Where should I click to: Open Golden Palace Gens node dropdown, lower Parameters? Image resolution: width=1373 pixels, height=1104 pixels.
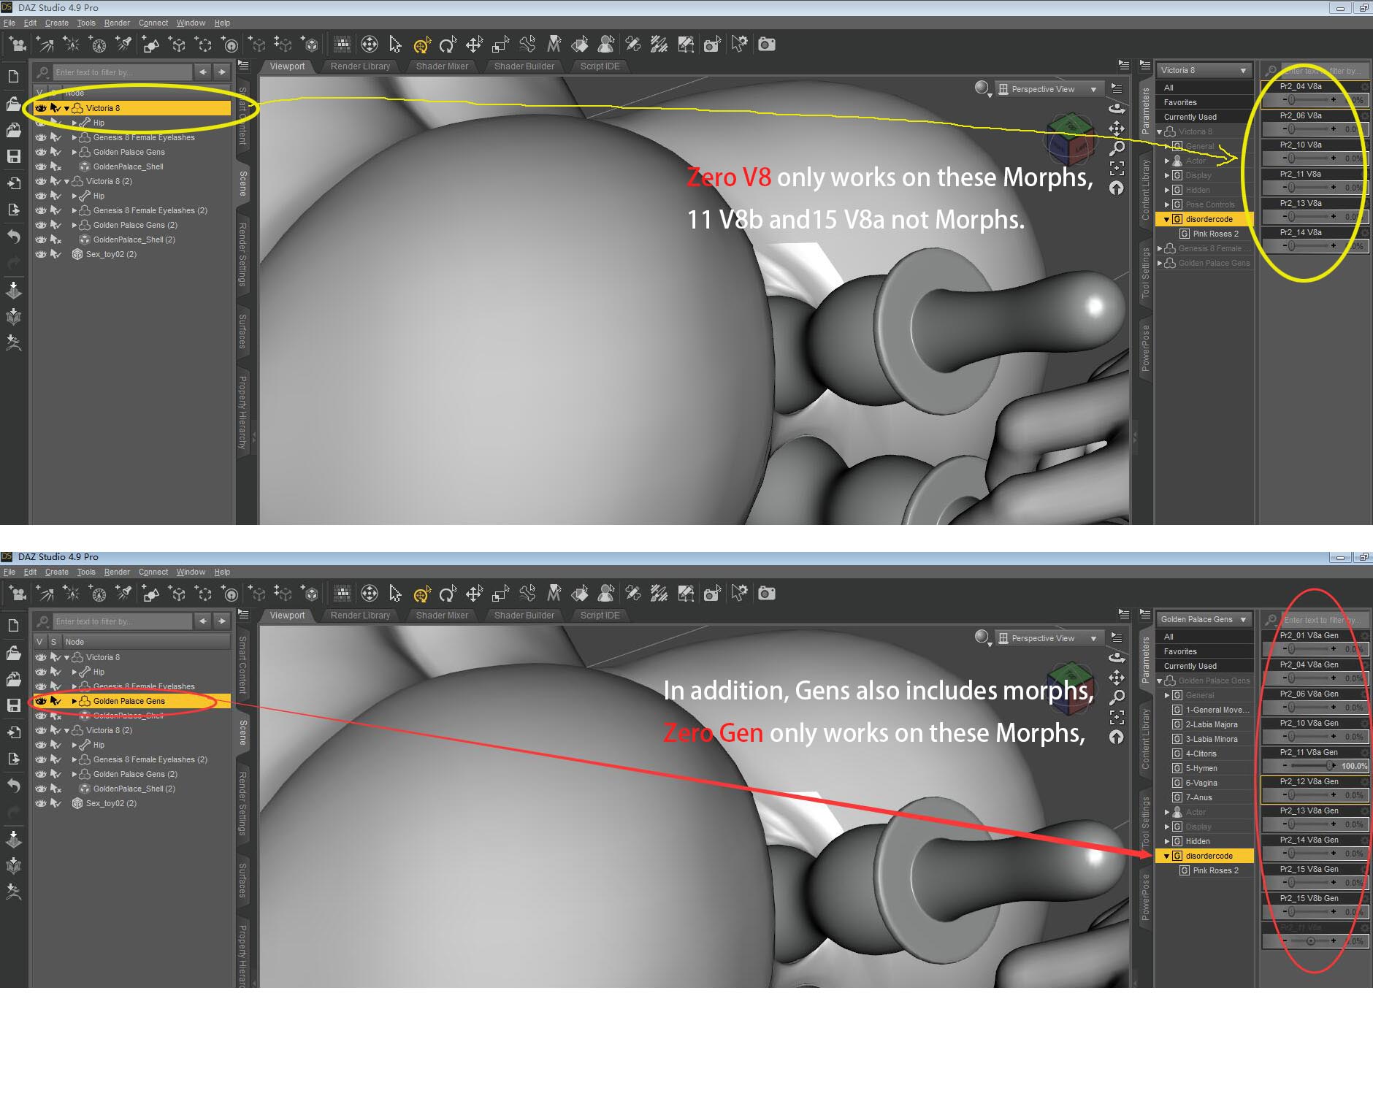click(x=1204, y=619)
